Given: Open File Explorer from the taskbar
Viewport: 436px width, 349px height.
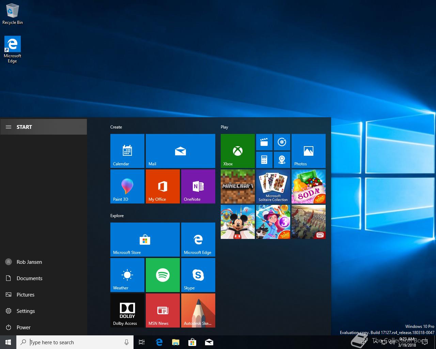Looking at the screenshot, I should coord(176,342).
